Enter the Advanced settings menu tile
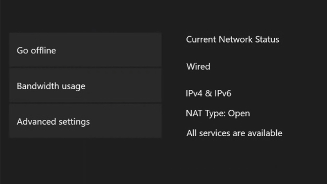This screenshot has height=184, width=327. [x=85, y=121]
